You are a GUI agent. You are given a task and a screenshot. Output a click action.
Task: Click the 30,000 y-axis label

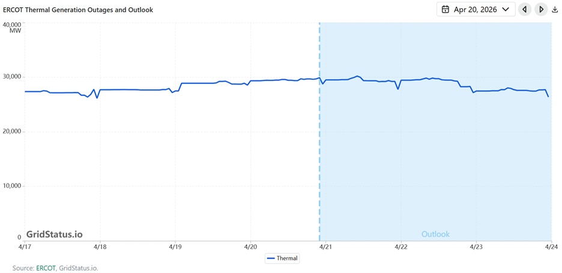(x=11, y=77)
